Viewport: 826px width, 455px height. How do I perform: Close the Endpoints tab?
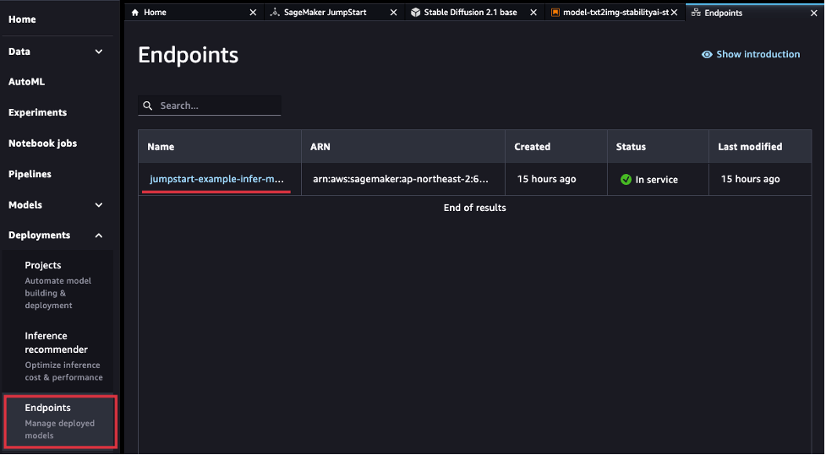point(814,14)
